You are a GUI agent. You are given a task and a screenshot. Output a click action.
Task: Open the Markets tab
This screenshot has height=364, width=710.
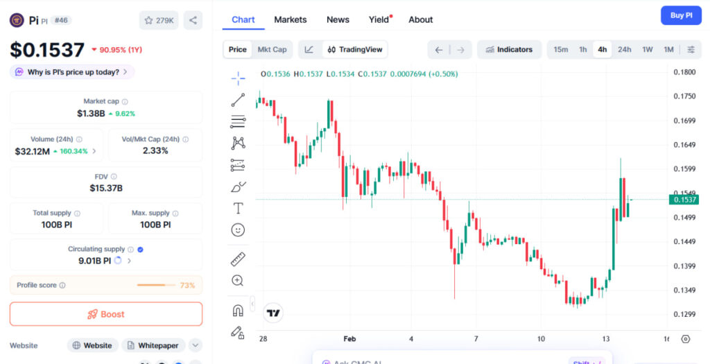(290, 19)
